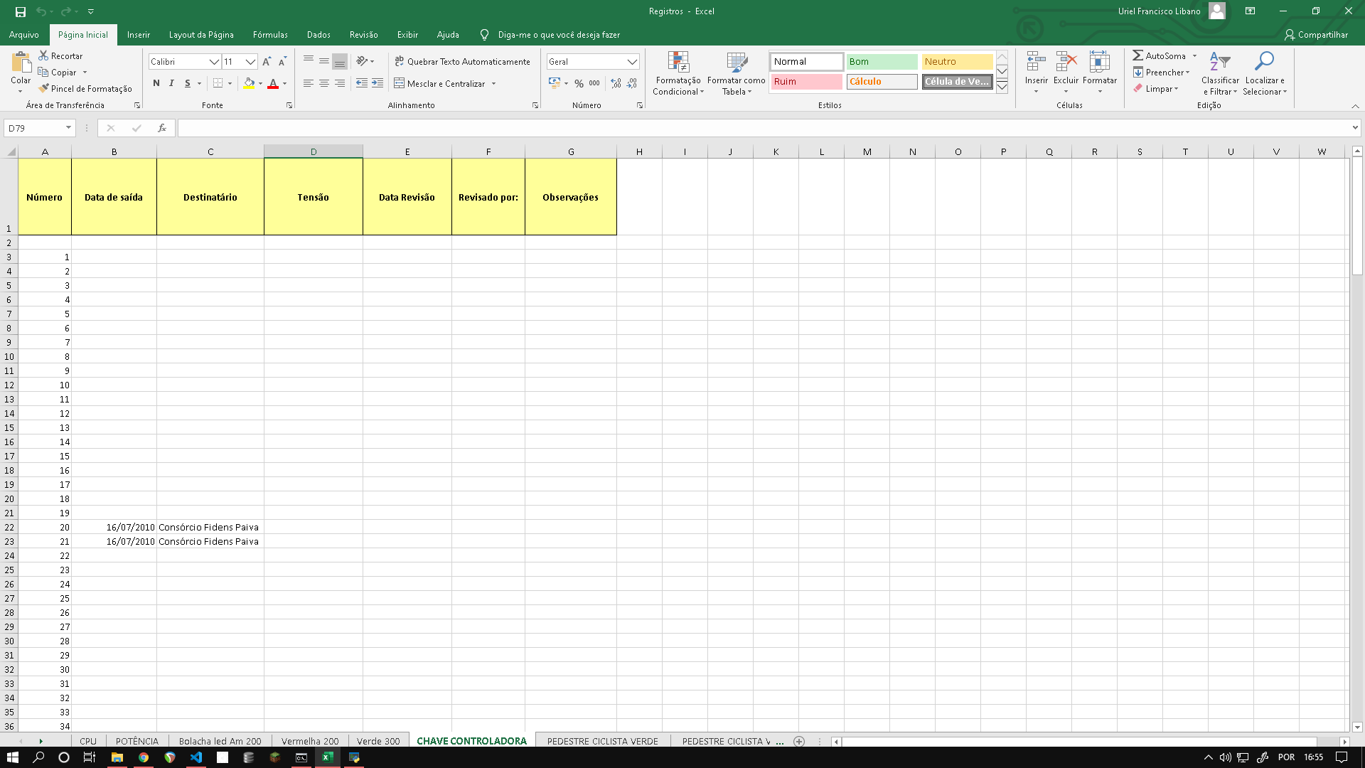
Task: Expand the Geral number format dropdown
Action: pyautogui.click(x=632, y=62)
